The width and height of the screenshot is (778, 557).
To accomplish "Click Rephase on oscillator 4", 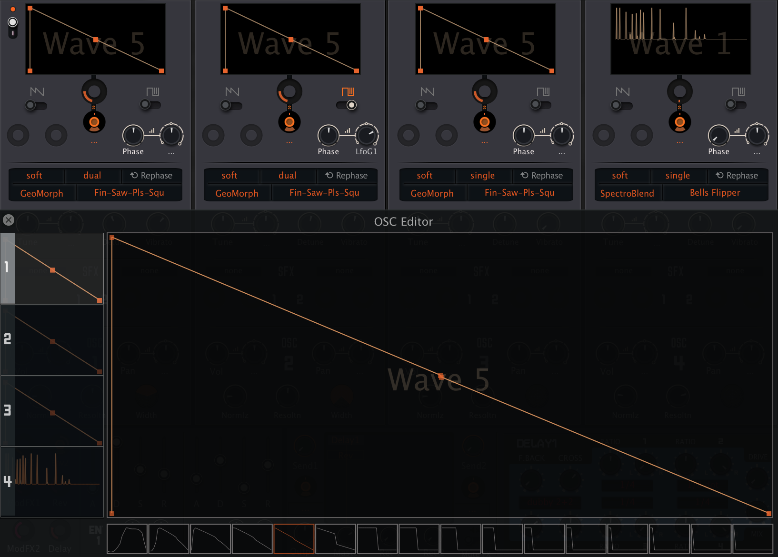I will coord(737,176).
